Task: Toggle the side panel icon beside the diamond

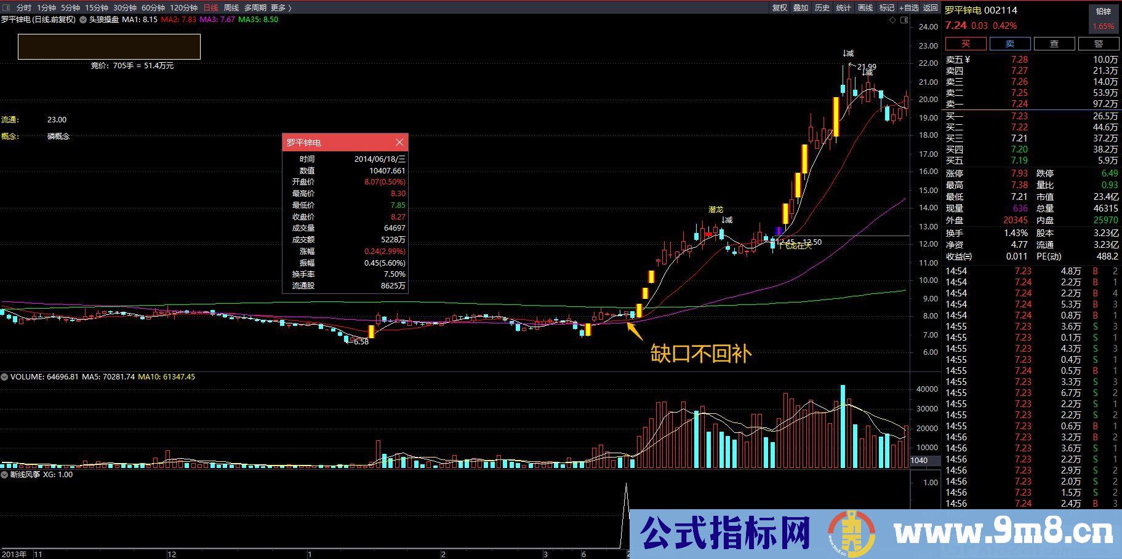Action: point(904,20)
